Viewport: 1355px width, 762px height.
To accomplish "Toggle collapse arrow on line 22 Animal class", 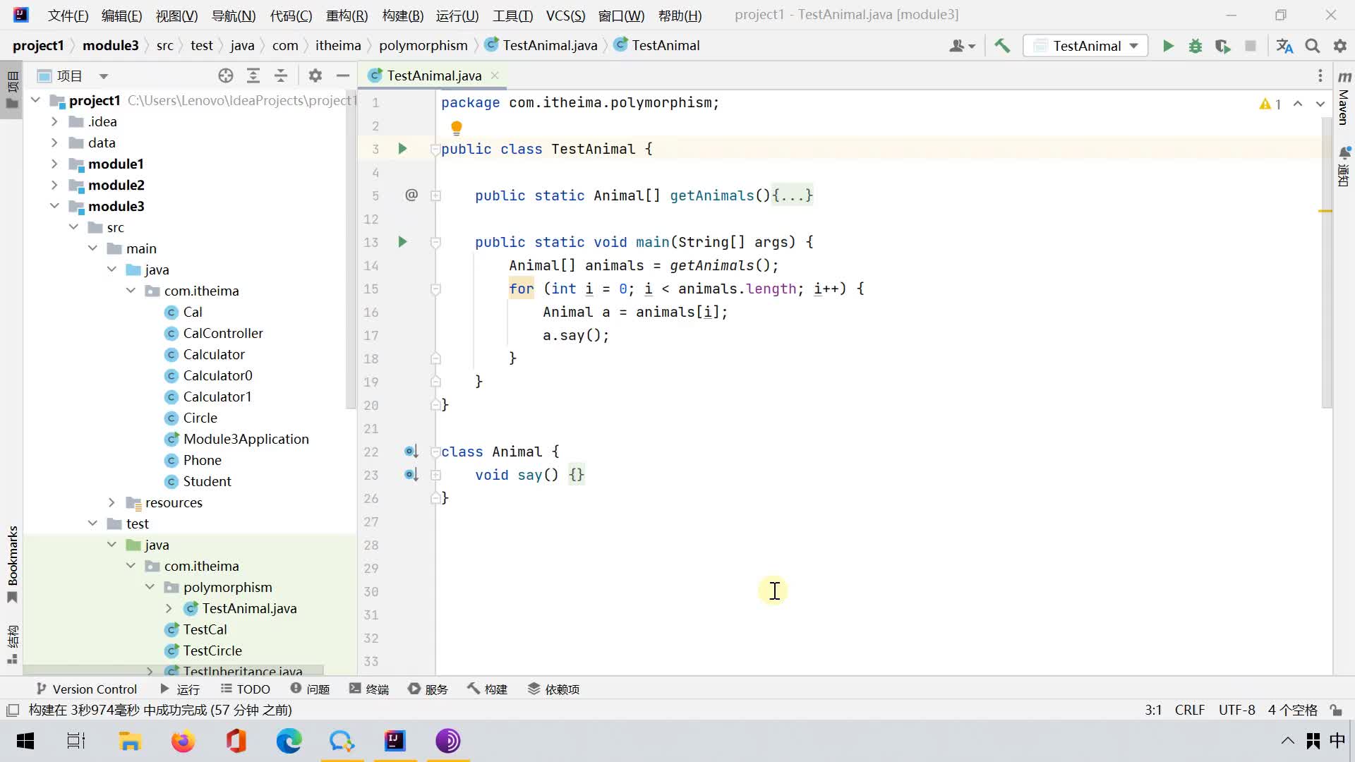I will pyautogui.click(x=435, y=452).
